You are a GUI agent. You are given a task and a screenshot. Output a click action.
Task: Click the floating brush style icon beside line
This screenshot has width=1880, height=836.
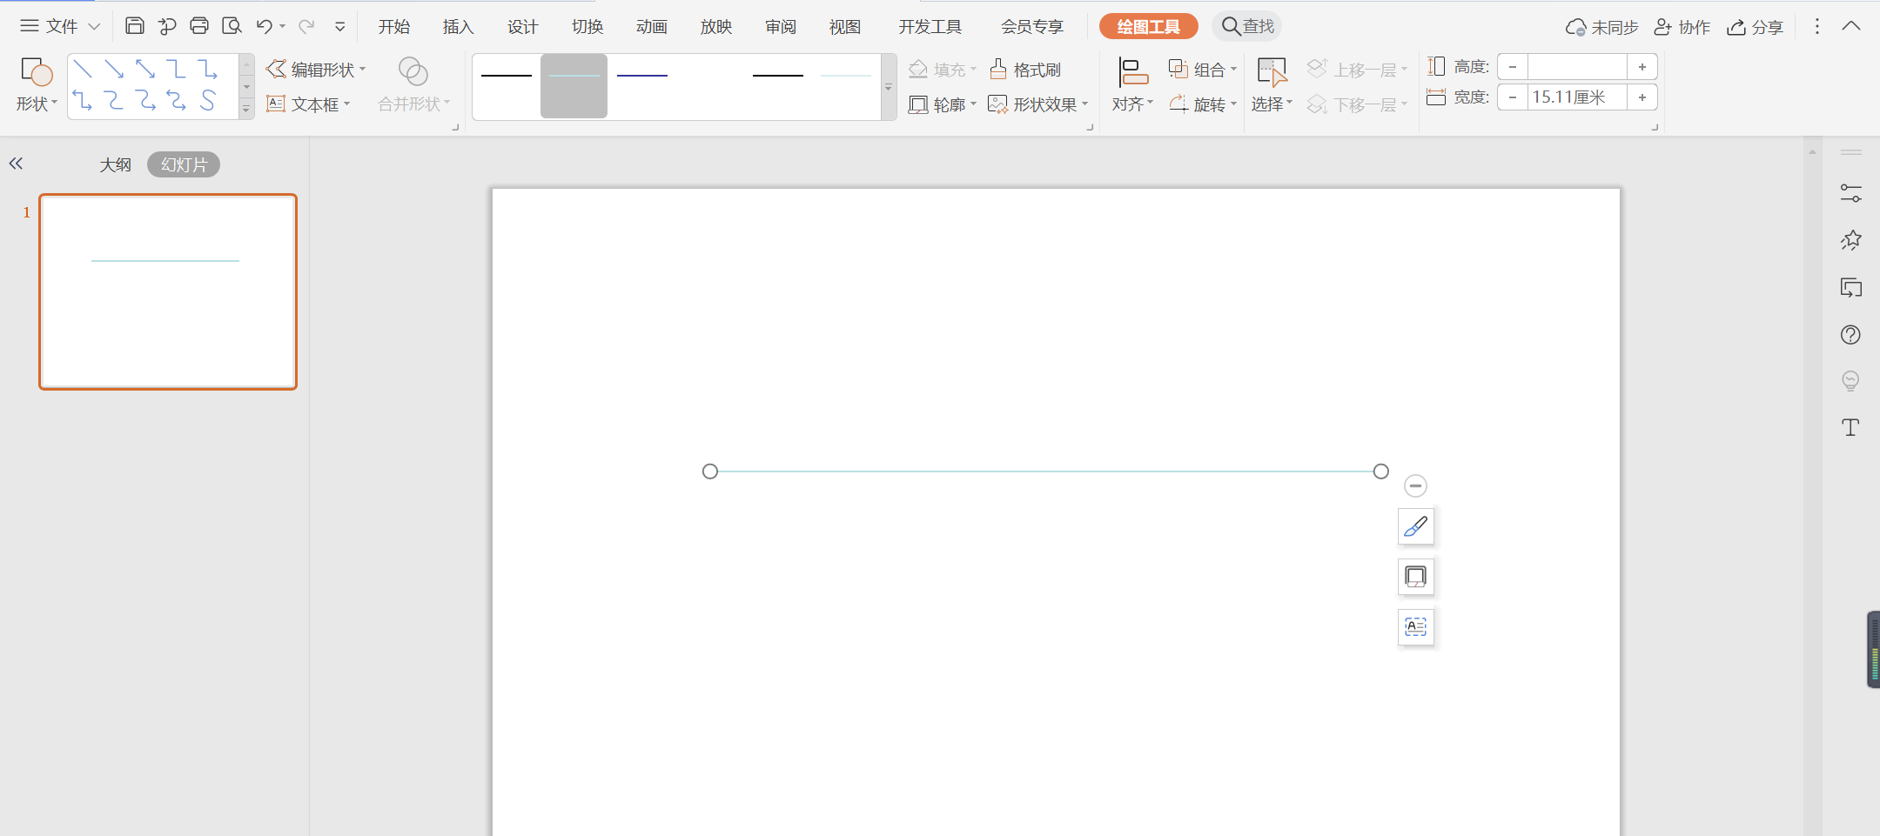1415,526
